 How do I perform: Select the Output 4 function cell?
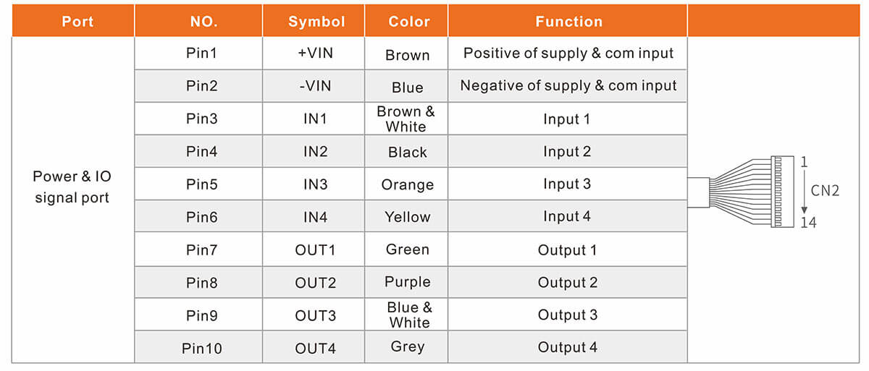(x=567, y=347)
